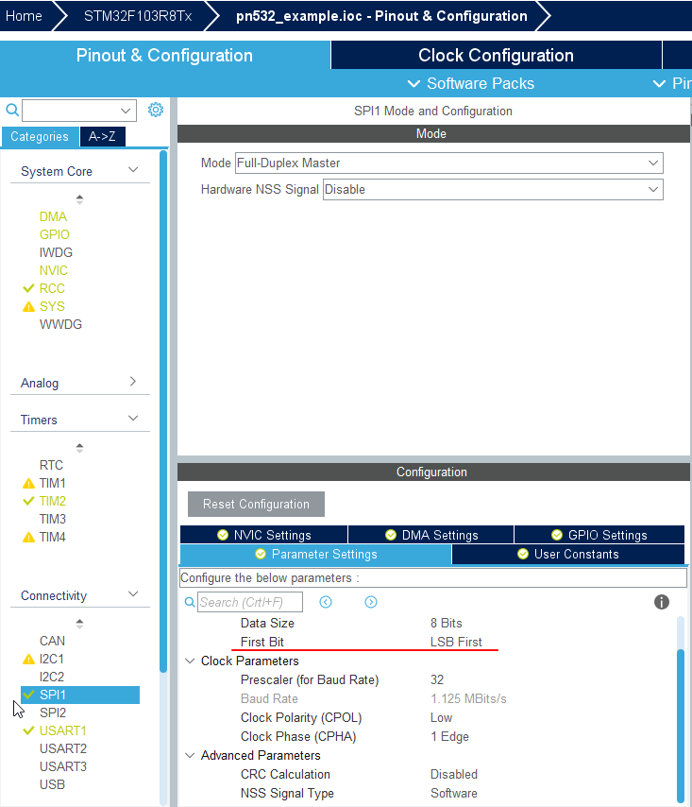Click the Reset Configuration button
Screen dimensions: 692x807
click(256, 504)
